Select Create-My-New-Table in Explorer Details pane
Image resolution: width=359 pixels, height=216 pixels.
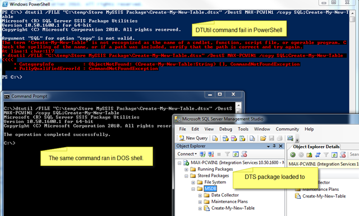(x=324, y=196)
